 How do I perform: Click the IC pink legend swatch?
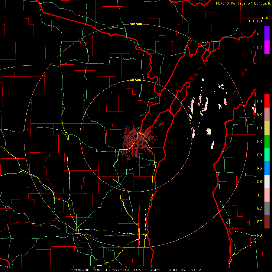click(x=267, y=195)
